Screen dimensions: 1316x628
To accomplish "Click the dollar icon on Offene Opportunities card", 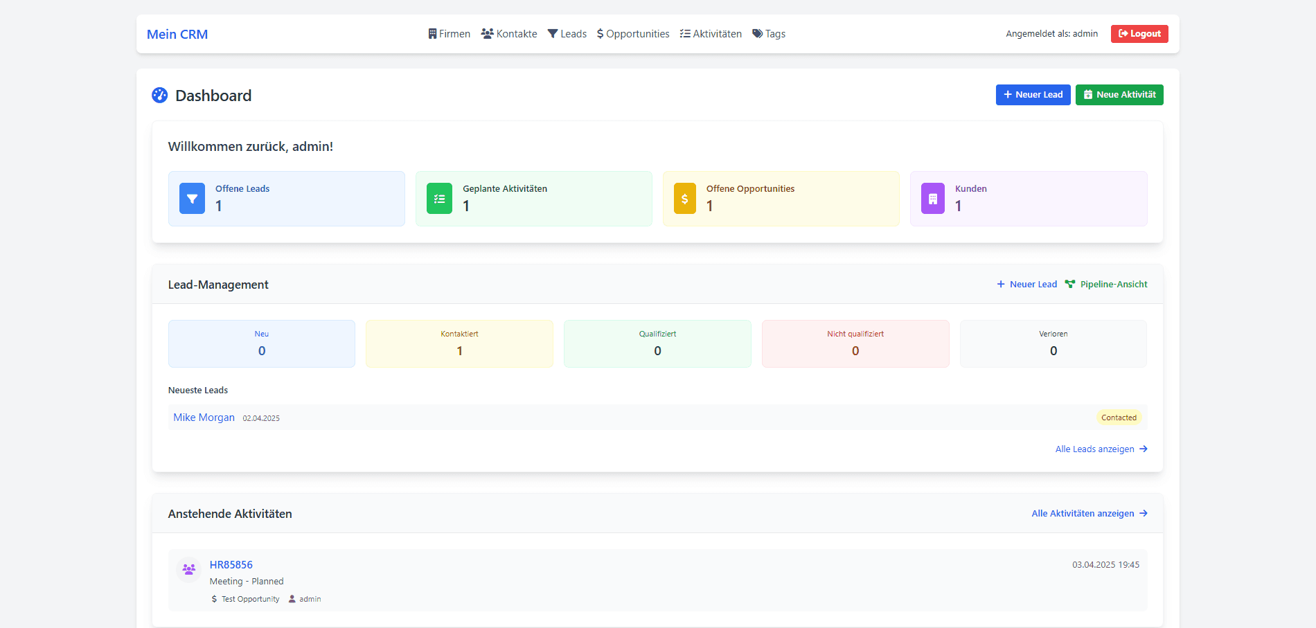I will pos(685,198).
